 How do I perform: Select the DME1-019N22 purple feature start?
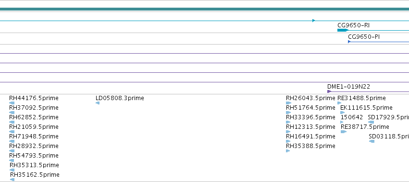pyautogui.click(x=329, y=91)
